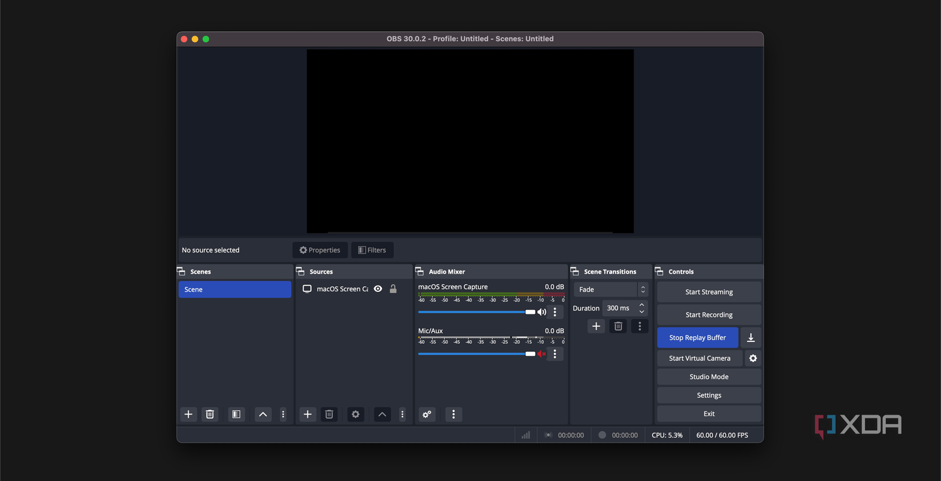
Task: Enable Studio Mode
Action: pos(709,376)
